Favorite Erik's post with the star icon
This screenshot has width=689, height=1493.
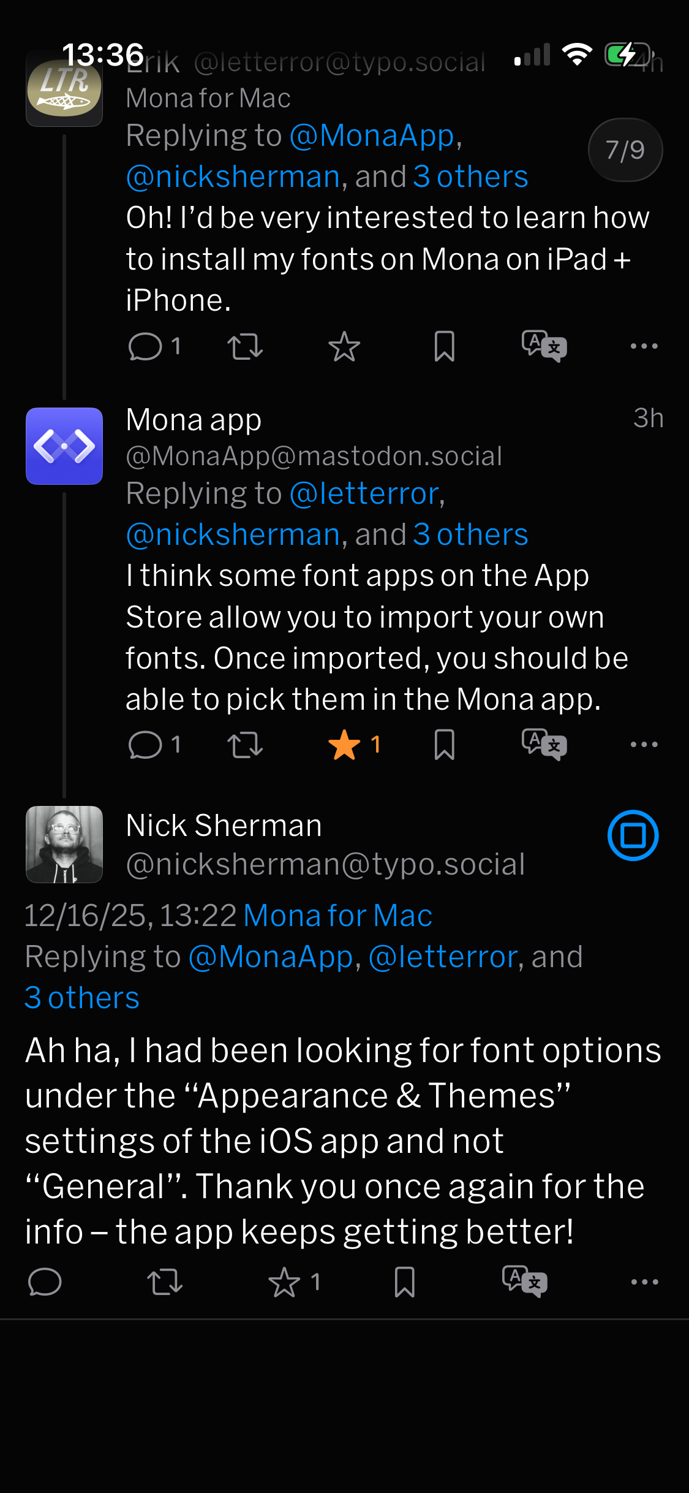pos(344,347)
